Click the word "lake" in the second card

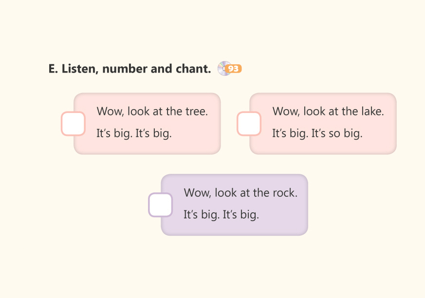click(372, 112)
